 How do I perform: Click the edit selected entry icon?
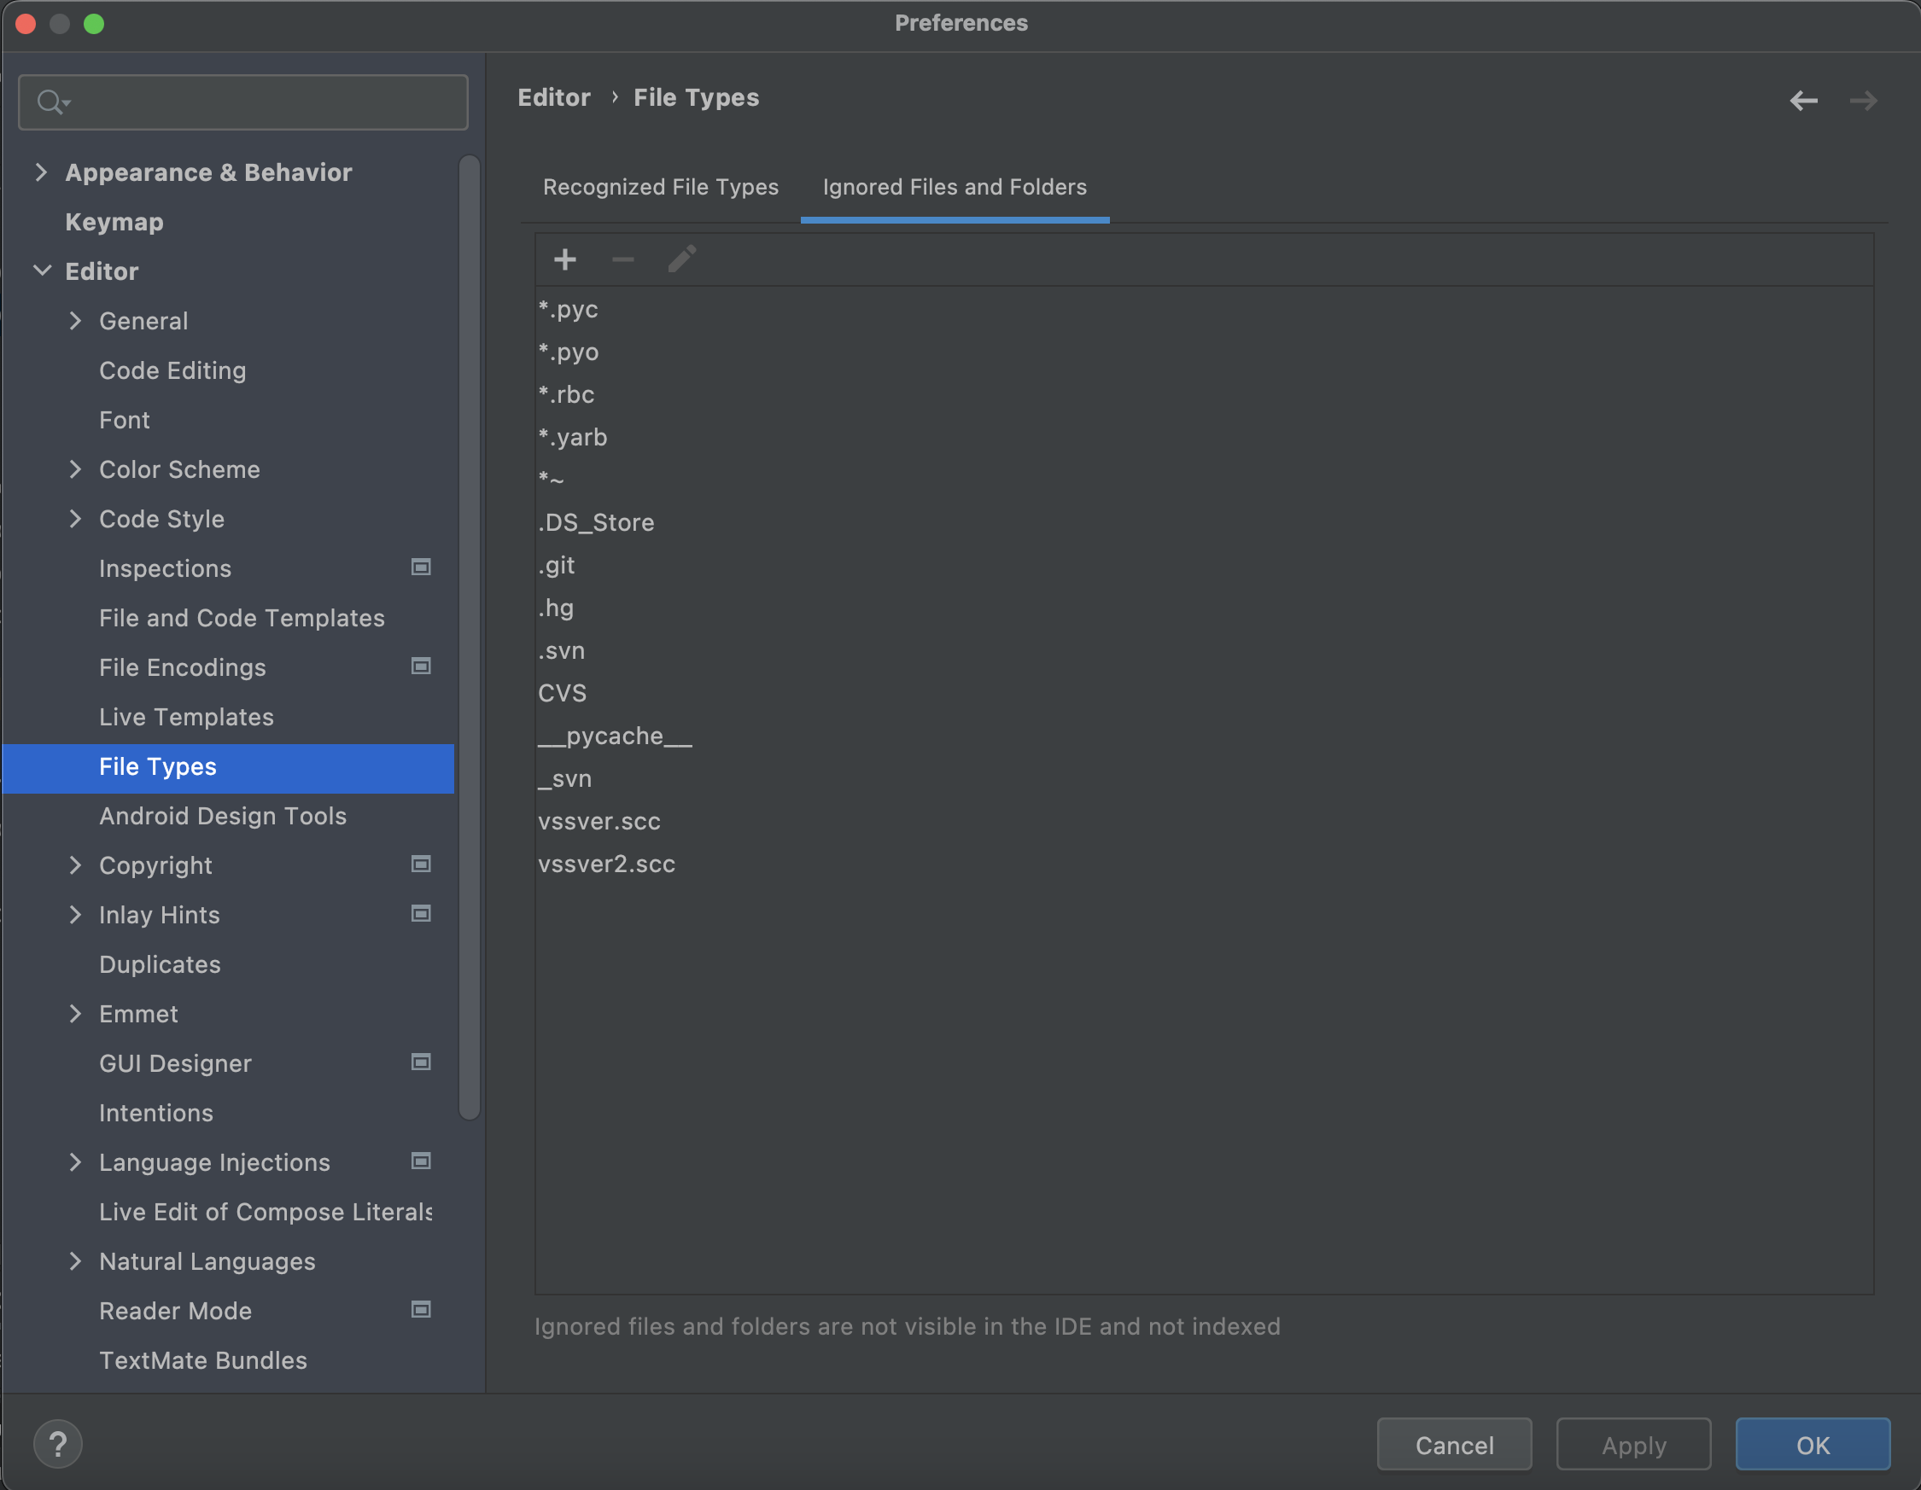tap(681, 260)
